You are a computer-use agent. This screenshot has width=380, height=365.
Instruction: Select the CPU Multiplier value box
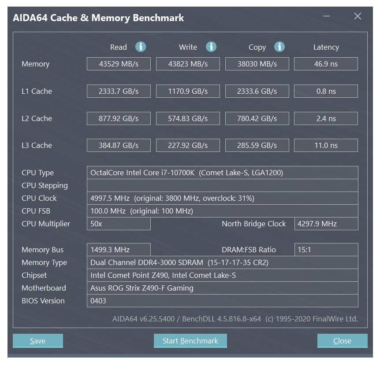click(x=119, y=224)
